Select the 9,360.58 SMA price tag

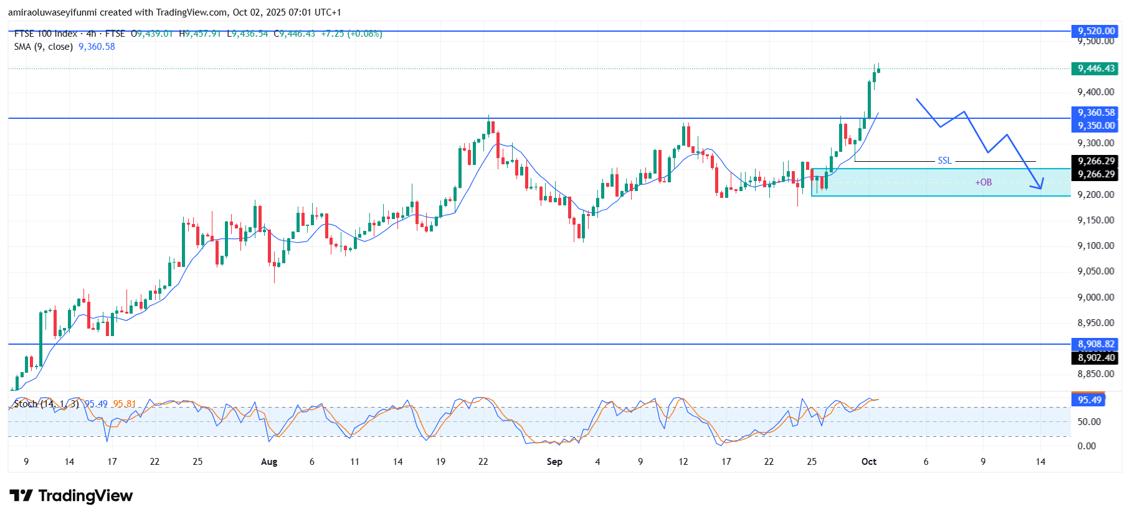(x=1096, y=113)
